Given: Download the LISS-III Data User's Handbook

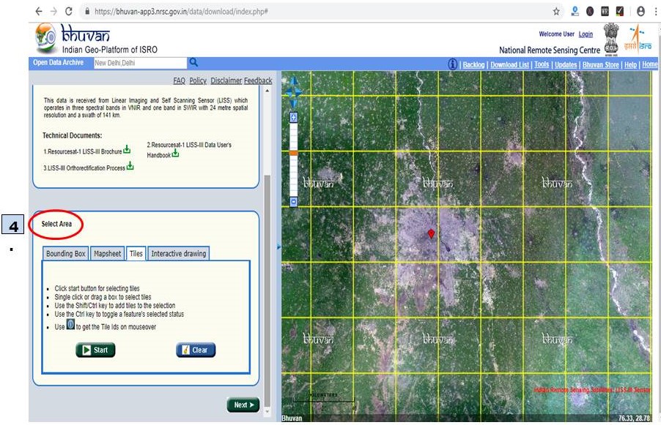Looking at the screenshot, I should click(x=175, y=154).
